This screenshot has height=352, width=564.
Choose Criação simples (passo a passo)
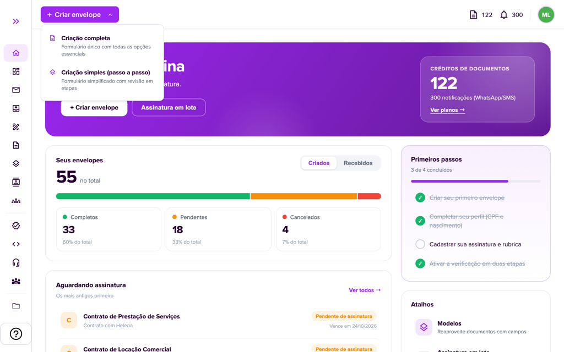click(102, 80)
